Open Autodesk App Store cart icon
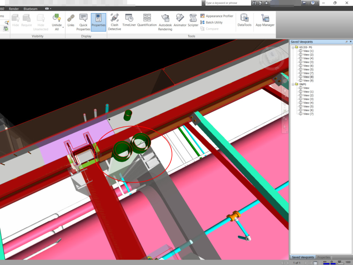The height and width of the screenshot is (265, 353). [304, 3]
